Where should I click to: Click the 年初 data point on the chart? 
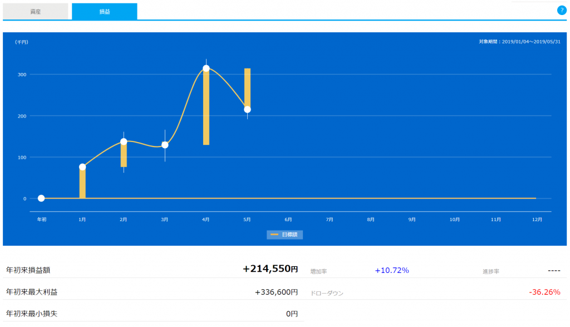coord(41,198)
